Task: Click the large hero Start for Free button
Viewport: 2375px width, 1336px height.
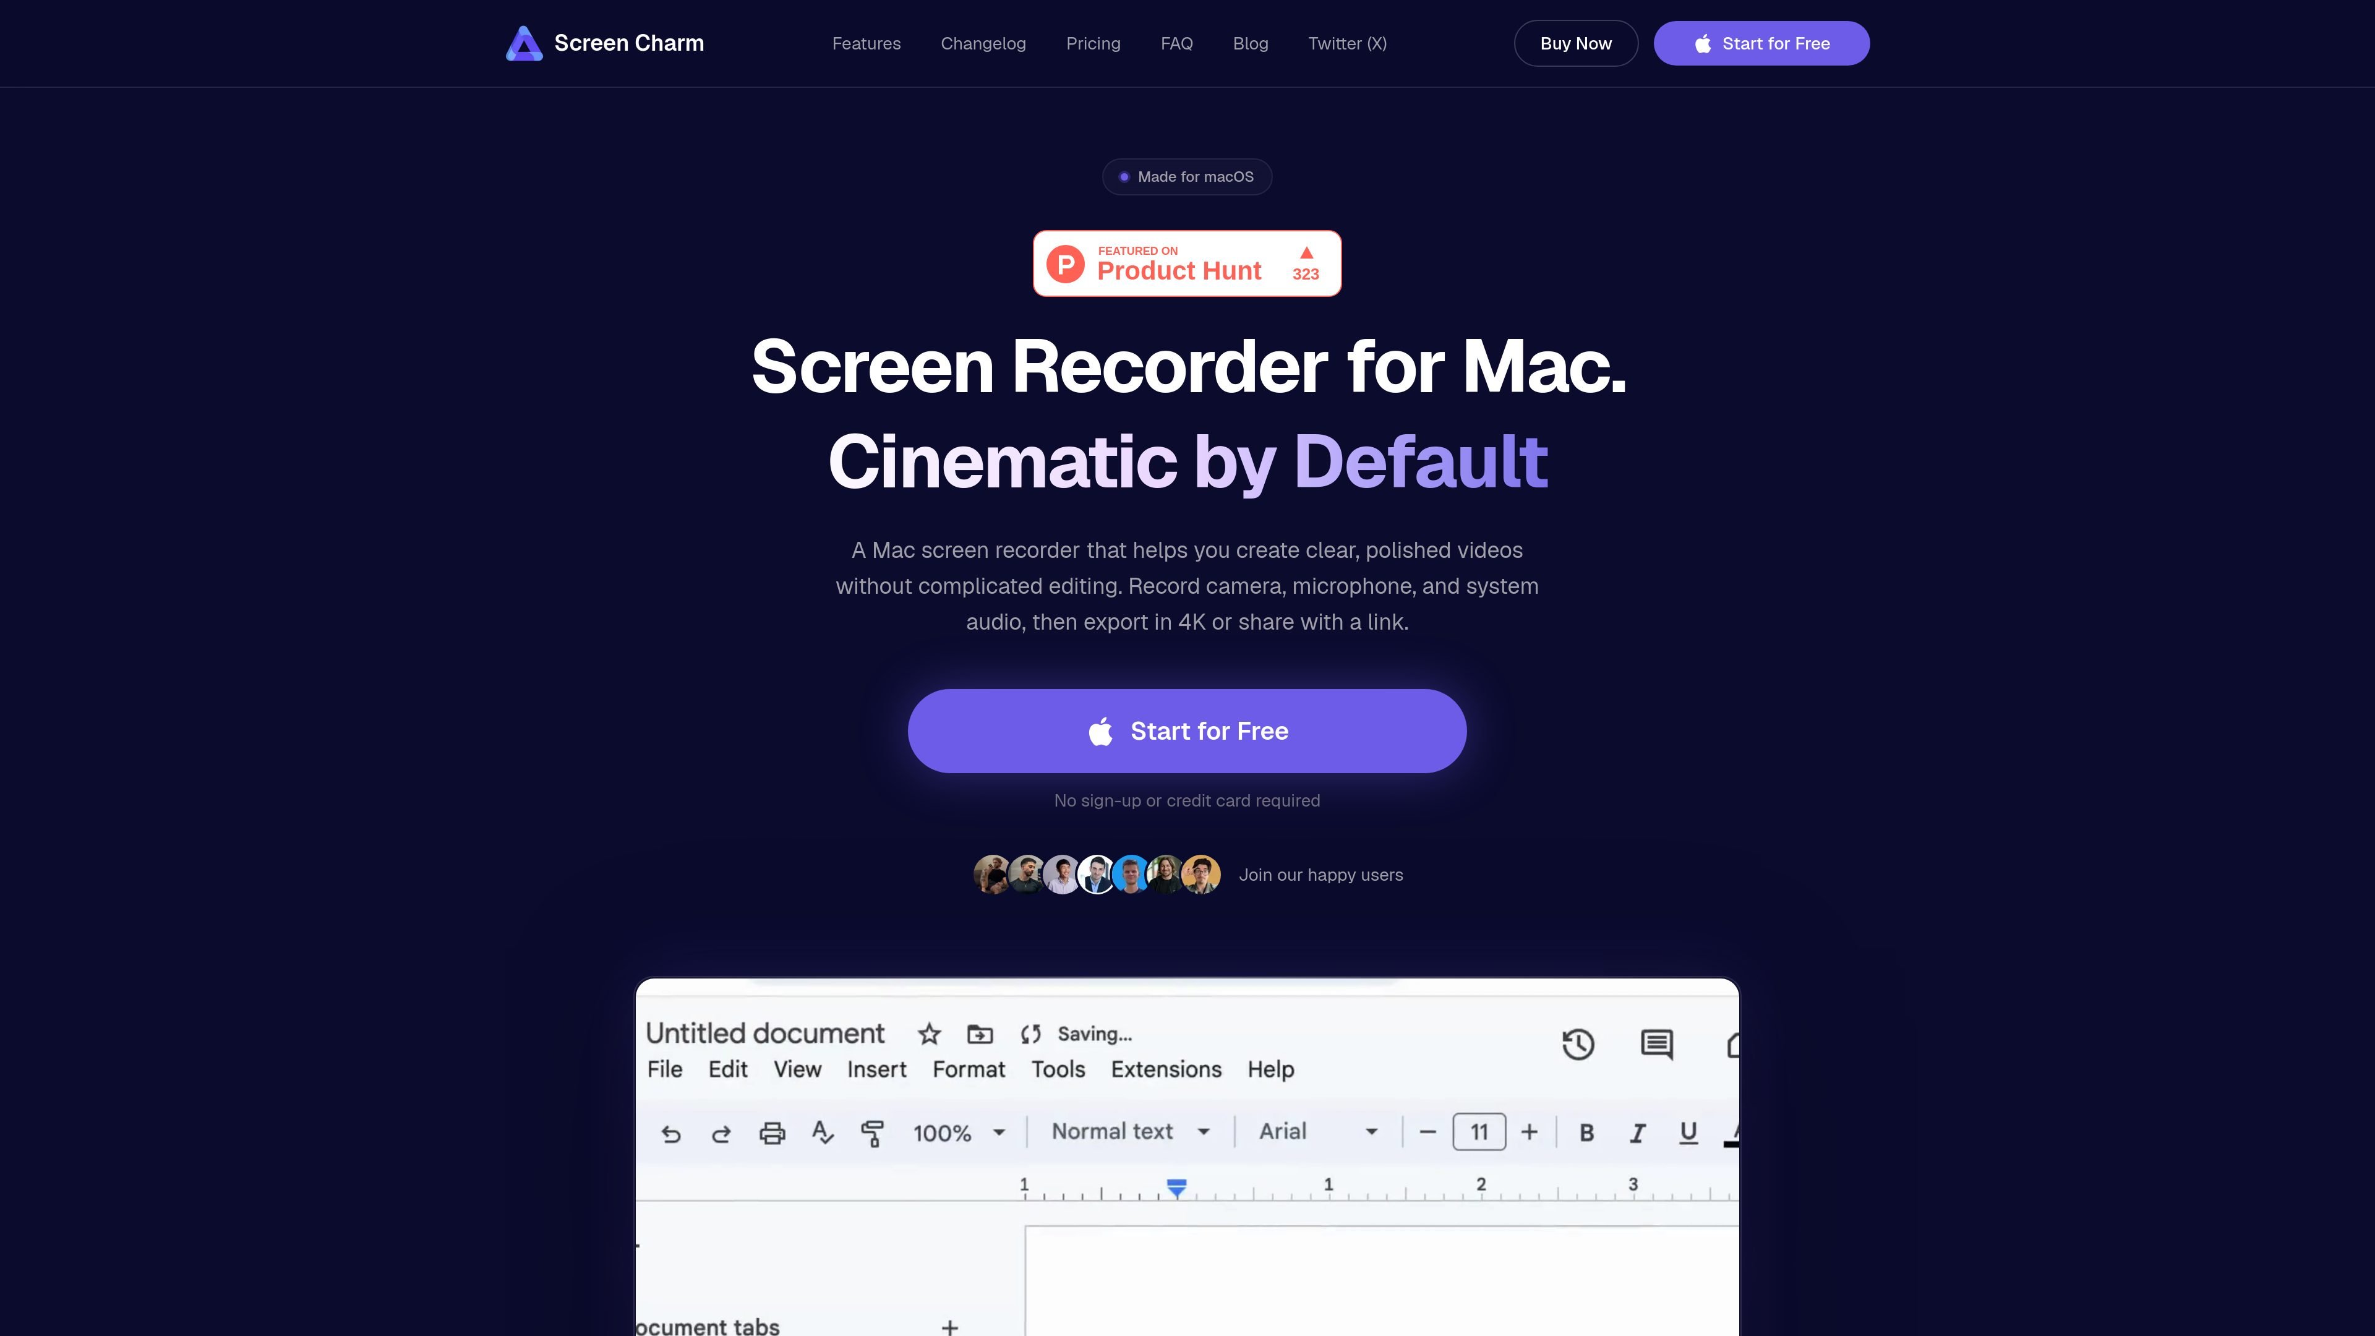Action: [x=1187, y=730]
